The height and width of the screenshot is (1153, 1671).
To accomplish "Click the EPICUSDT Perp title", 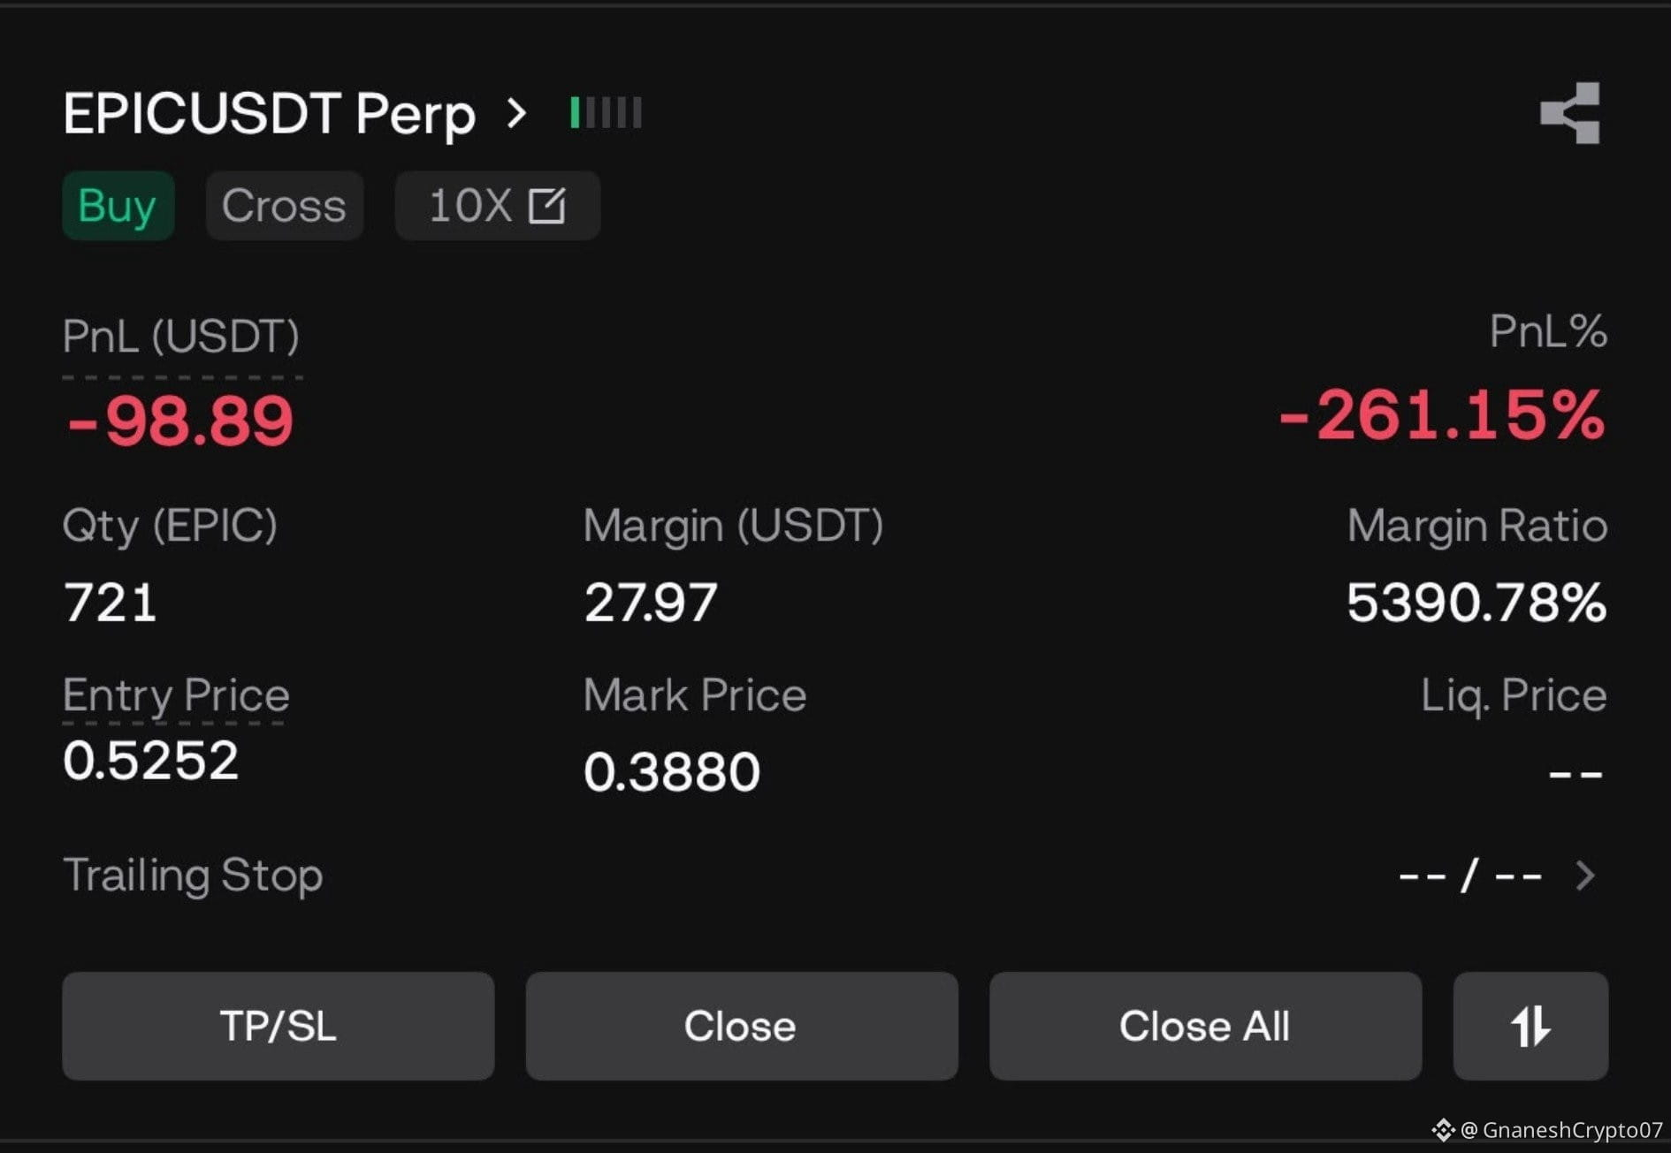I will (270, 114).
